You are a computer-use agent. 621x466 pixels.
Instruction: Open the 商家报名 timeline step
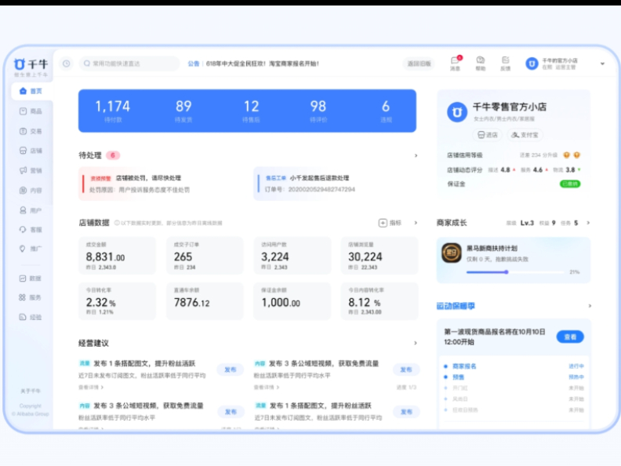click(464, 366)
